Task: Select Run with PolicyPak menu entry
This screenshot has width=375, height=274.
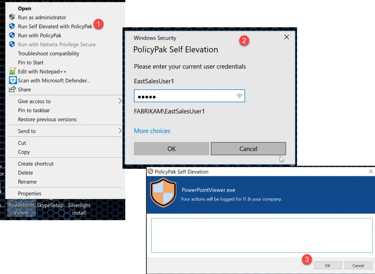Action: point(39,36)
